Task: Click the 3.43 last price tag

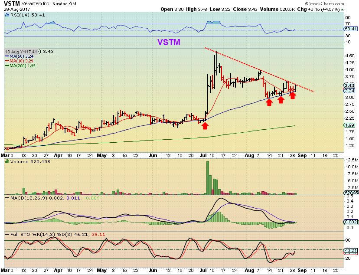Action: coord(349,85)
